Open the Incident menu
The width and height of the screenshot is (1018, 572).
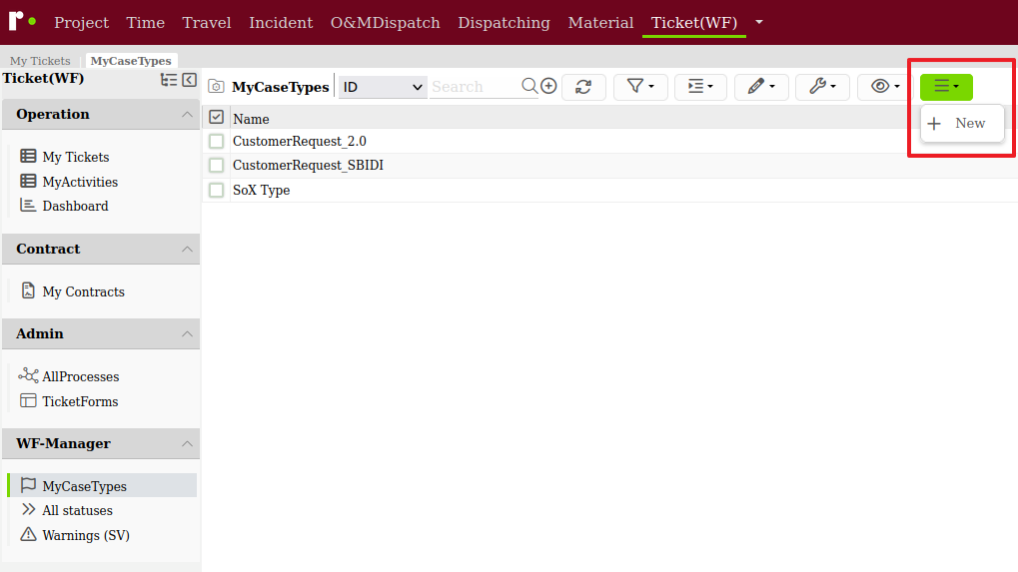[281, 23]
